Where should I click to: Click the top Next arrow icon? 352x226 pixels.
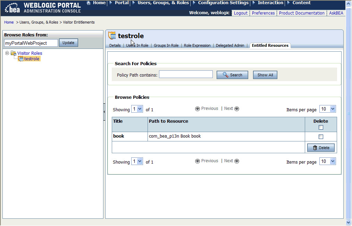[x=237, y=109]
